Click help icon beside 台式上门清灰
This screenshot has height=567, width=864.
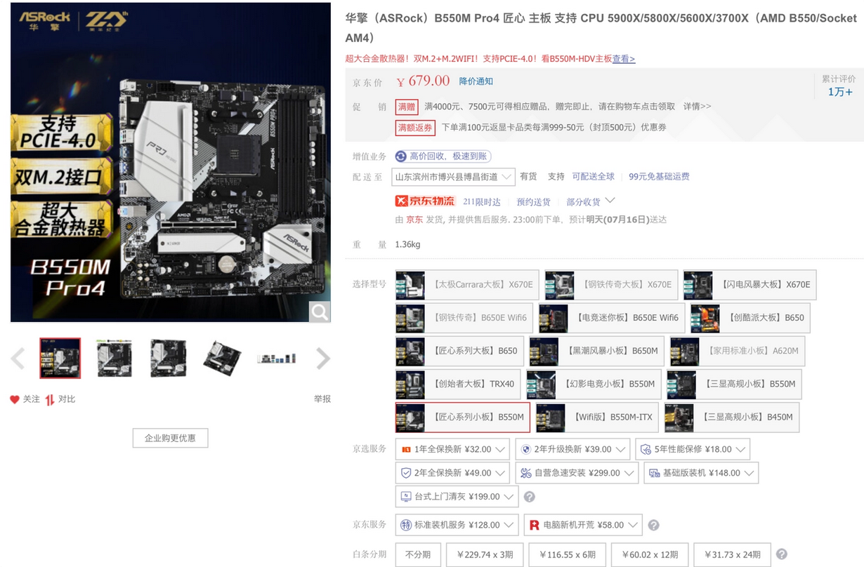pos(530,497)
